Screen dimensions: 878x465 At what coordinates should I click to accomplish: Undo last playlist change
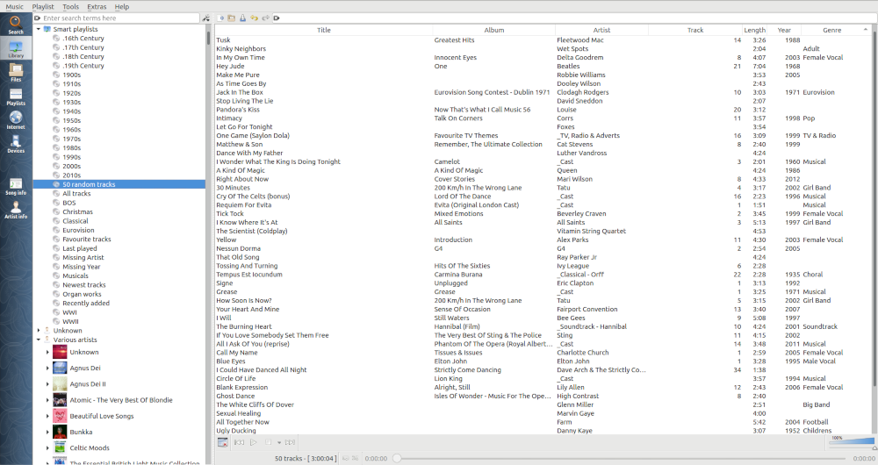(254, 18)
